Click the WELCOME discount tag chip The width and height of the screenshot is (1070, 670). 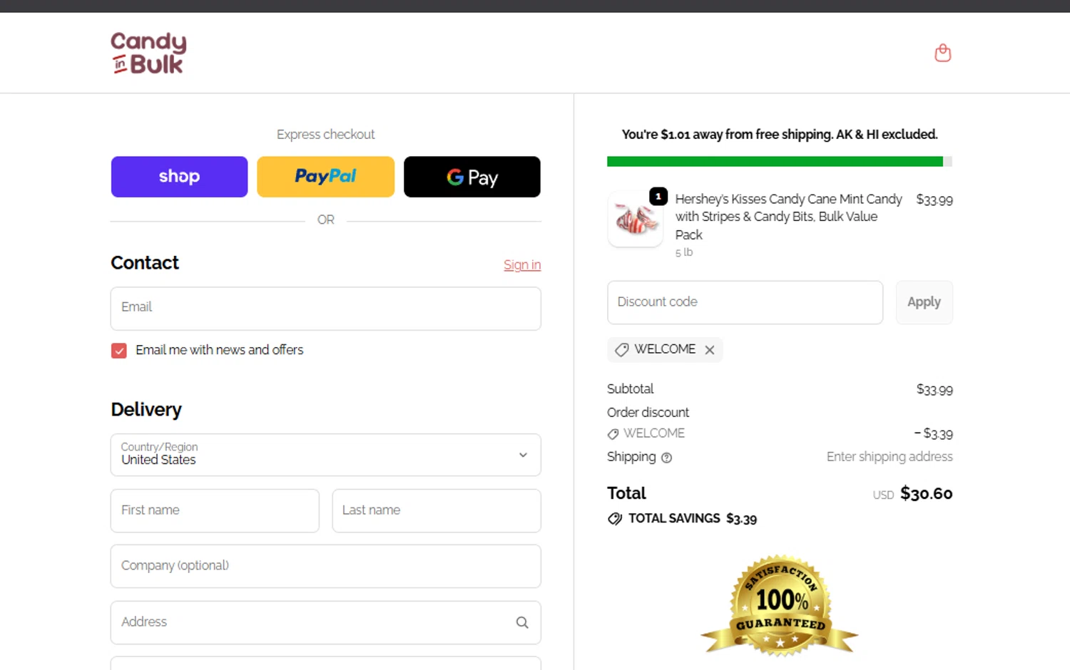tap(664, 349)
